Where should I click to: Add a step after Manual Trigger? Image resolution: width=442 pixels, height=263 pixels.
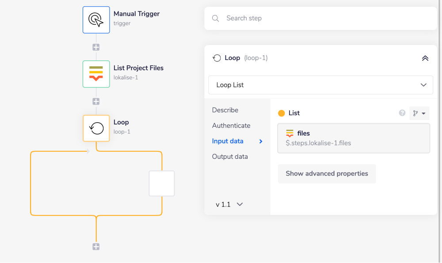96,47
